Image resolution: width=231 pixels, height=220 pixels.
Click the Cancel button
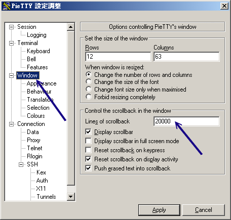(204, 210)
